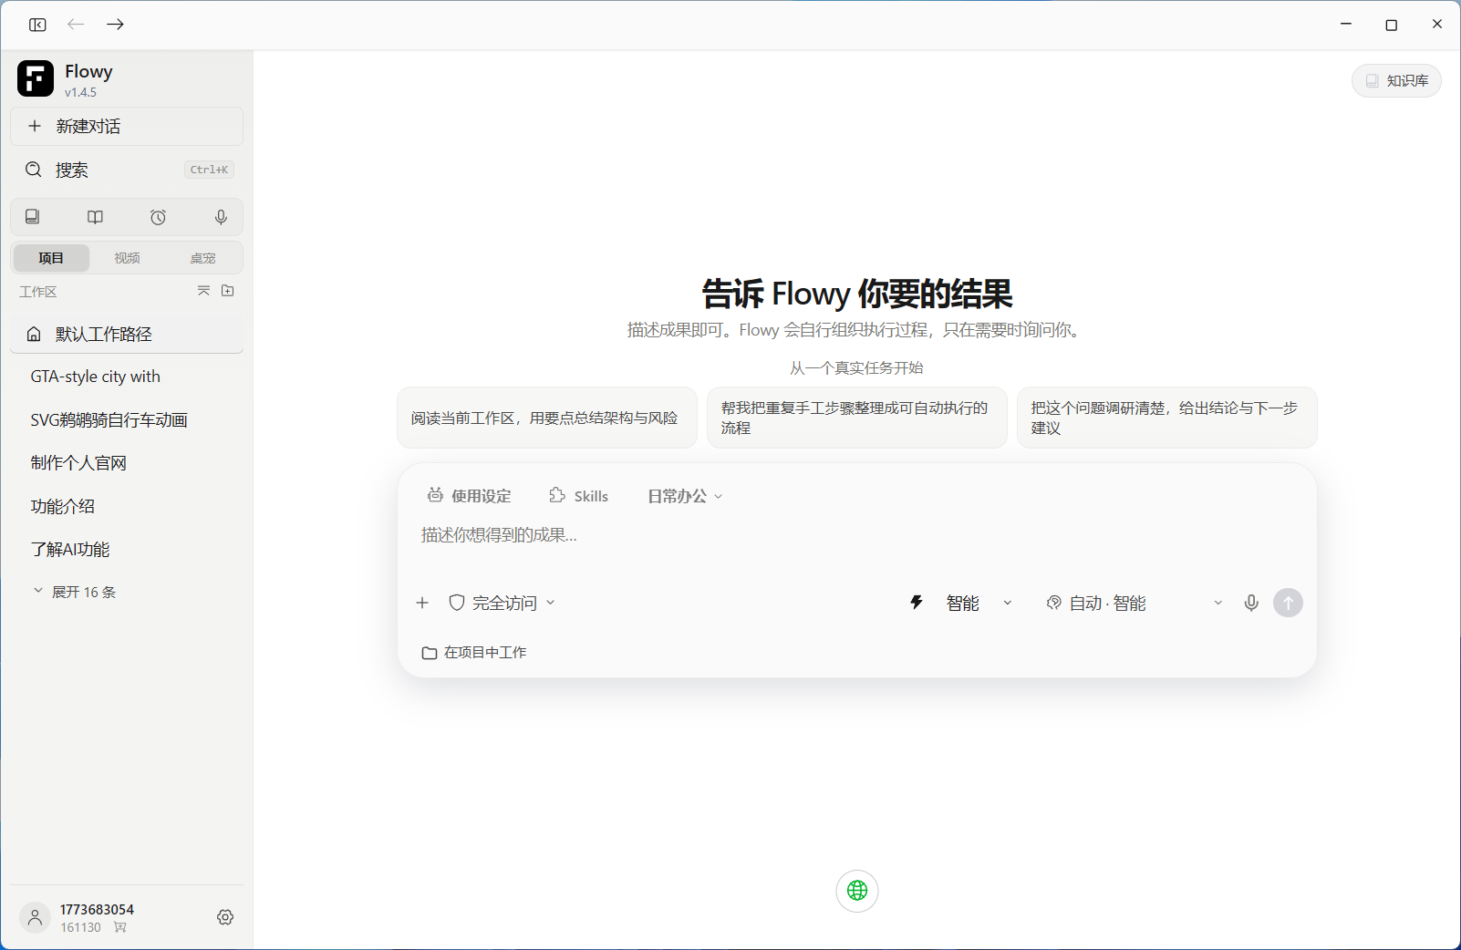Viewport: 1461px width, 950px height.
Task: Click the shopping cart icon beside 161130
Action: pyautogui.click(x=120, y=927)
